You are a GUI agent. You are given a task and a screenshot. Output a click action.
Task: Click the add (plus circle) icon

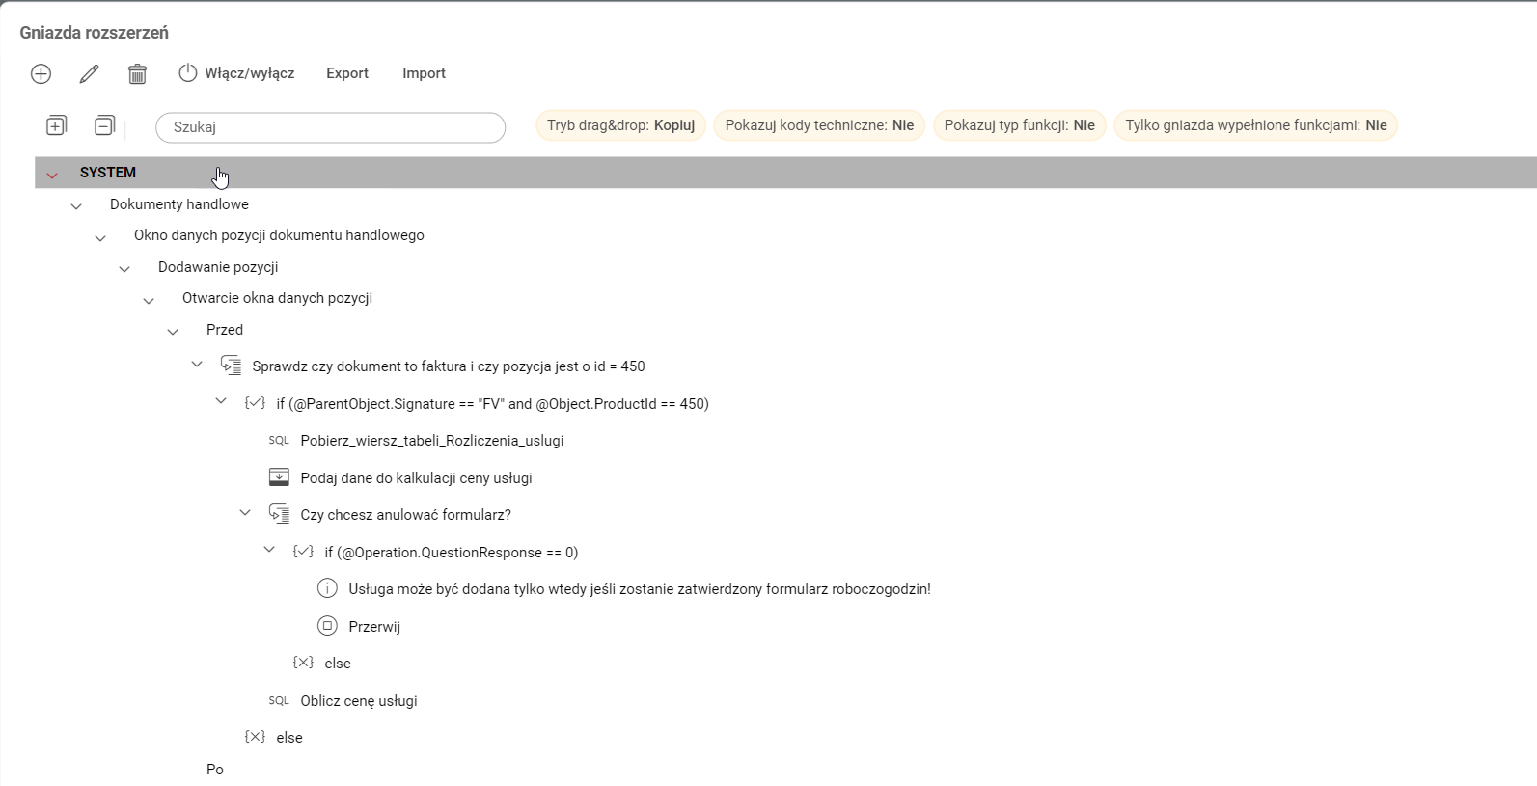(41, 74)
